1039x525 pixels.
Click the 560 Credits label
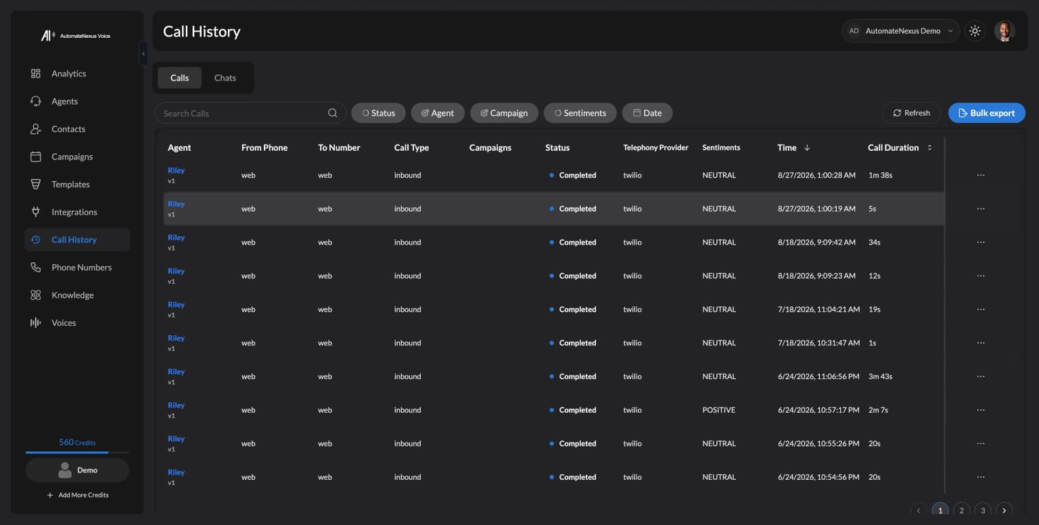[x=77, y=443]
